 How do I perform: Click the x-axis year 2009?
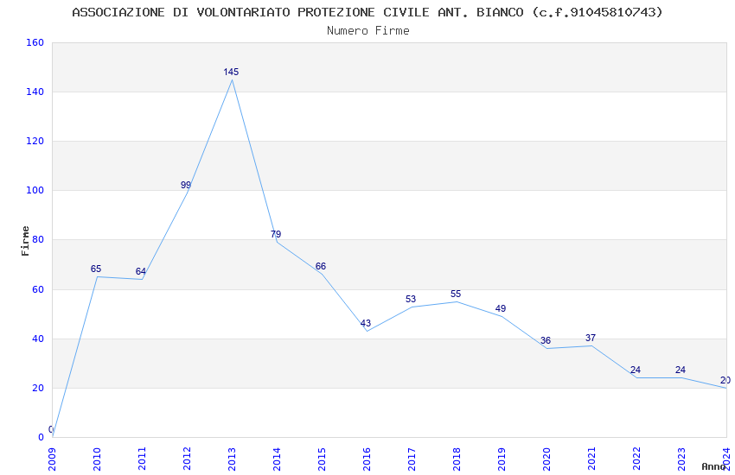tap(52, 459)
